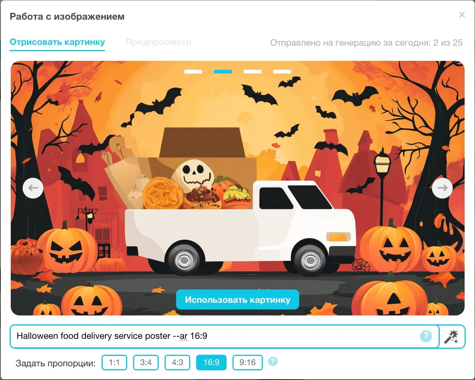Click the Использовать картинку button
The image size is (475, 380).
238,300
